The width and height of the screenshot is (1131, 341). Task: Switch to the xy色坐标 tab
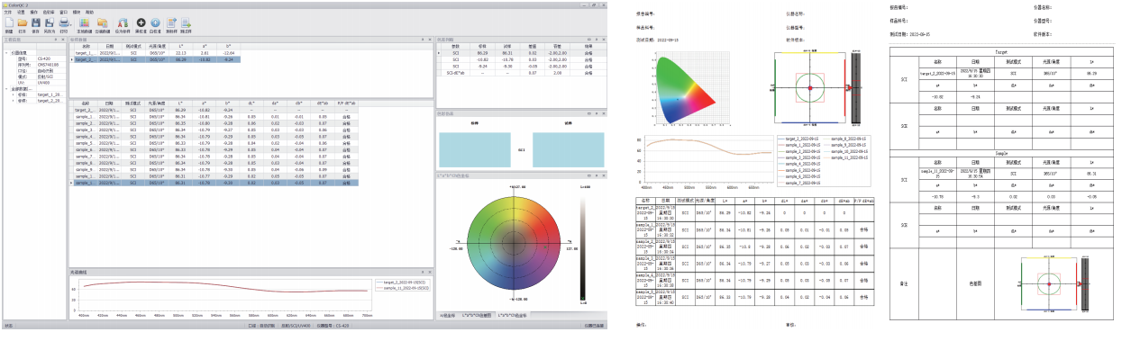[x=448, y=317]
